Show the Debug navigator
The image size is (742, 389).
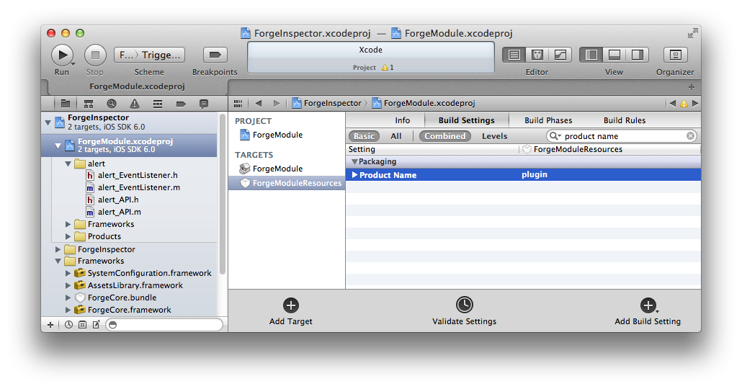[x=158, y=104]
